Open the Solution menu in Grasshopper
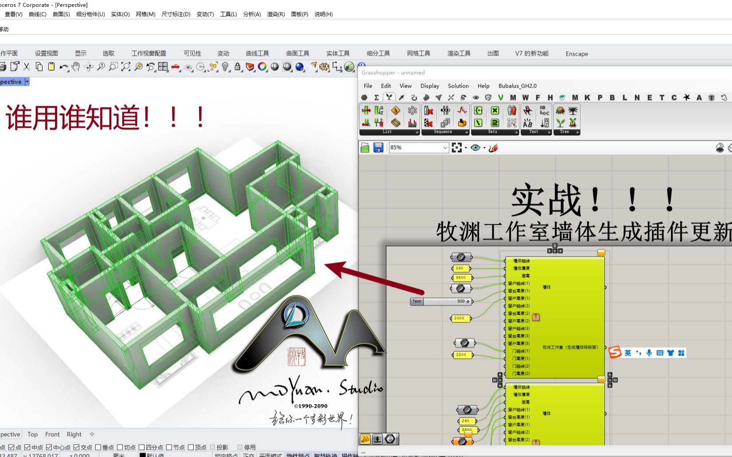Viewport: 732px width, 457px height. (x=458, y=86)
